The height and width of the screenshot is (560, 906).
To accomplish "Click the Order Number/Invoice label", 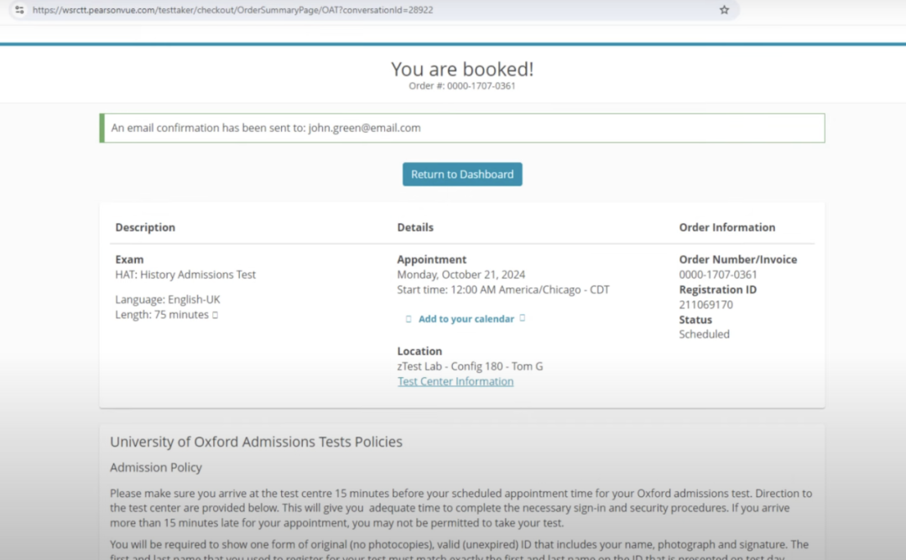I will pos(738,259).
